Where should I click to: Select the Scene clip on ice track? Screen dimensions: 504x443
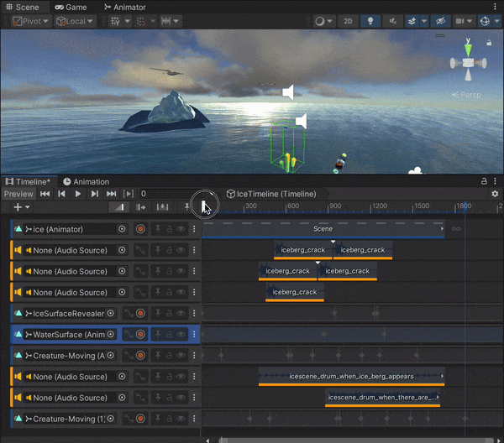pyautogui.click(x=323, y=228)
